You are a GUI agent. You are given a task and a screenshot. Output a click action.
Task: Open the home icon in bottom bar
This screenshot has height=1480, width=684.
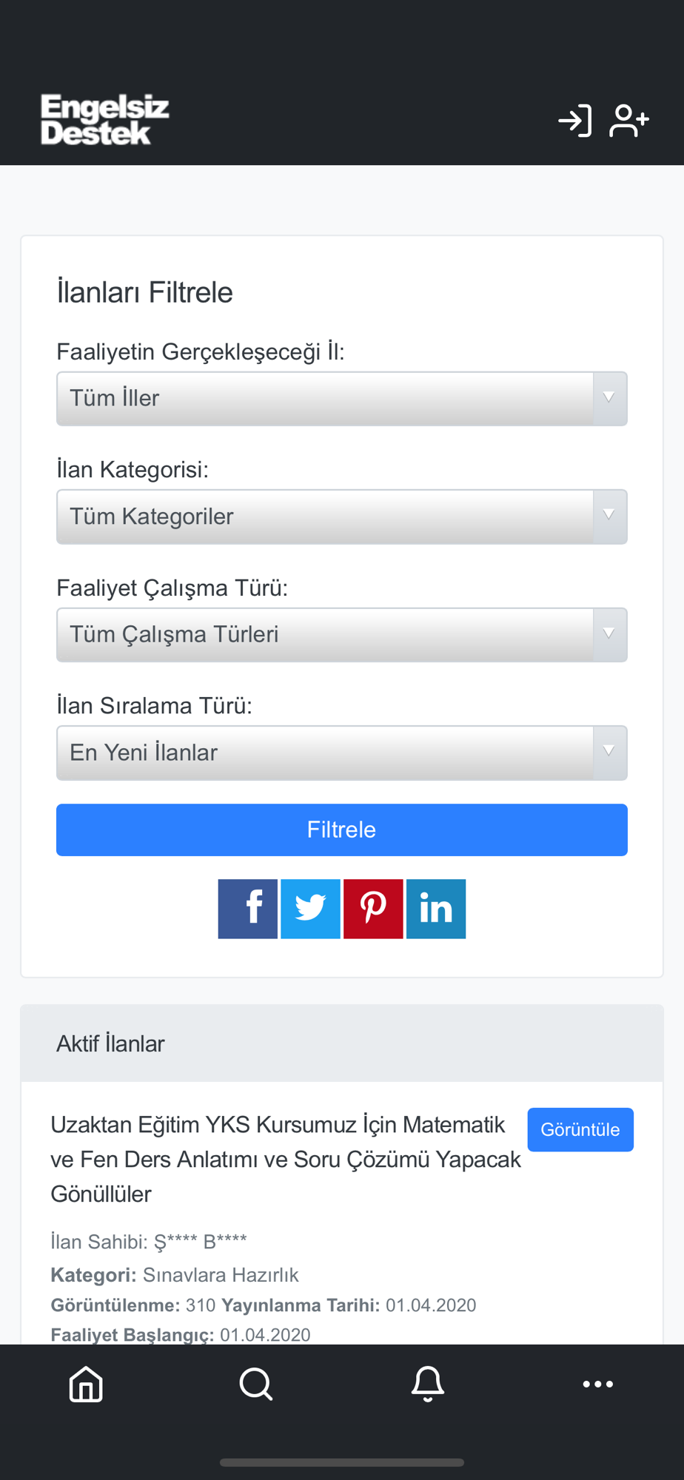[x=86, y=1384]
